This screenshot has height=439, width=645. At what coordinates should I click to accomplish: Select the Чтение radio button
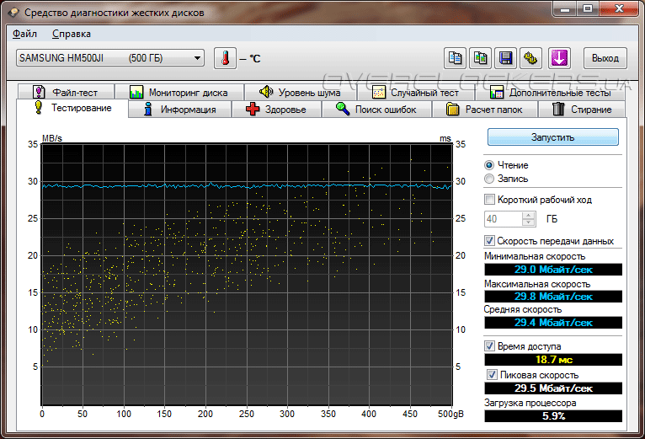(x=489, y=165)
